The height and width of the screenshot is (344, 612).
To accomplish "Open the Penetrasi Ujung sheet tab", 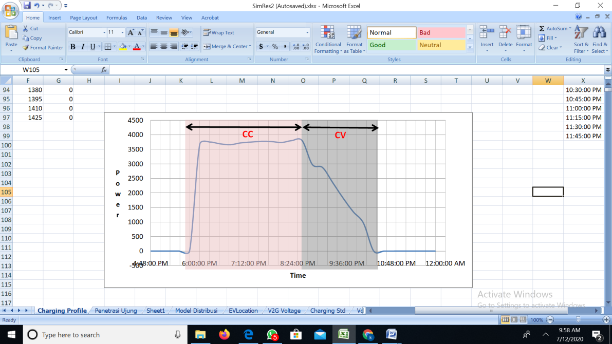I will tap(116, 311).
